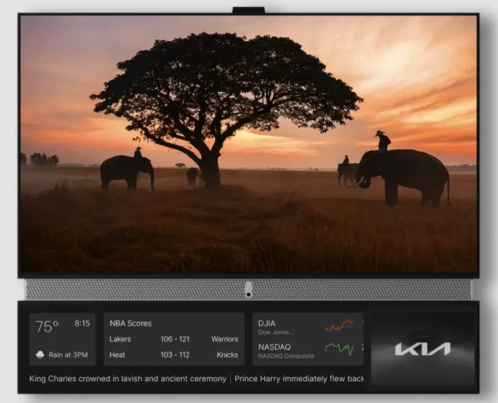The image size is (498, 403).
Task: Select the NBA Scores header
Action: 130,323
